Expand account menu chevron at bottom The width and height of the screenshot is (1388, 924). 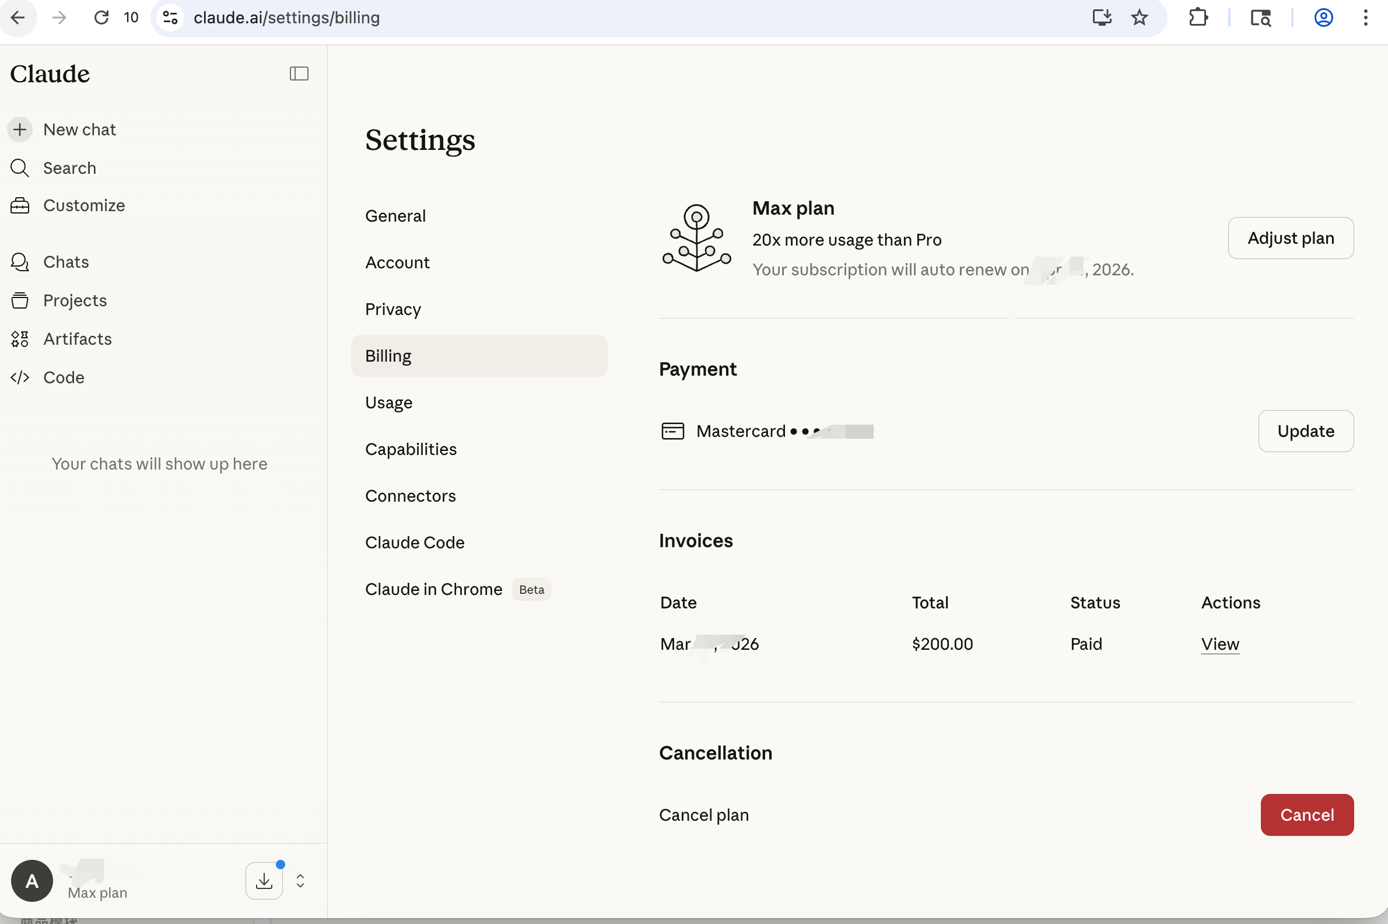pyautogui.click(x=300, y=880)
